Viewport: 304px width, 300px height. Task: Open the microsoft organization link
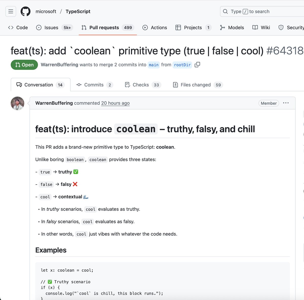(x=46, y=11)
